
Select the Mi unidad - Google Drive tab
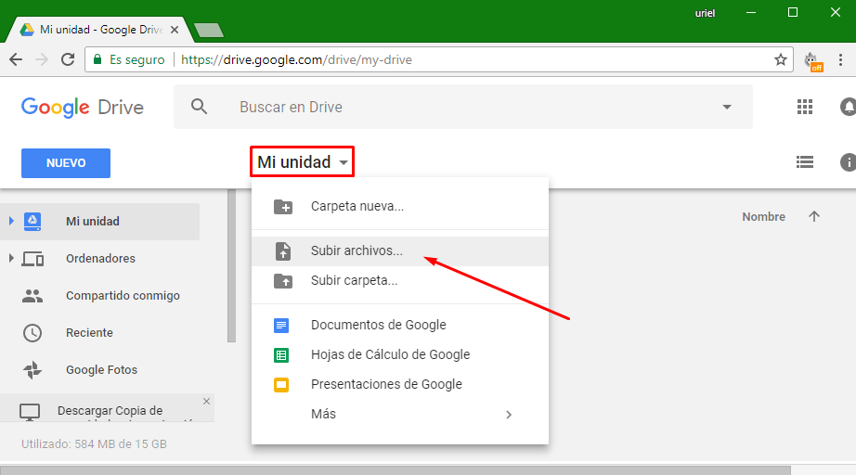99,30
